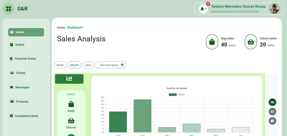Open the calendar picker in date field
287x136 pixels.
click(x=122, y=65)
